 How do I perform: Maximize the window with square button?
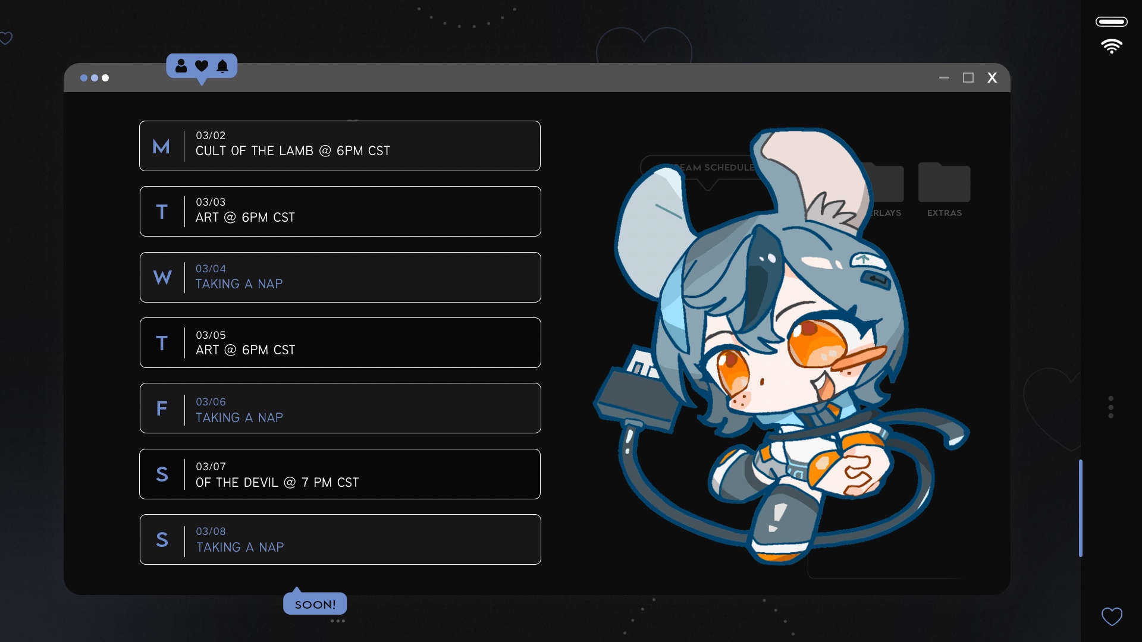968,78
